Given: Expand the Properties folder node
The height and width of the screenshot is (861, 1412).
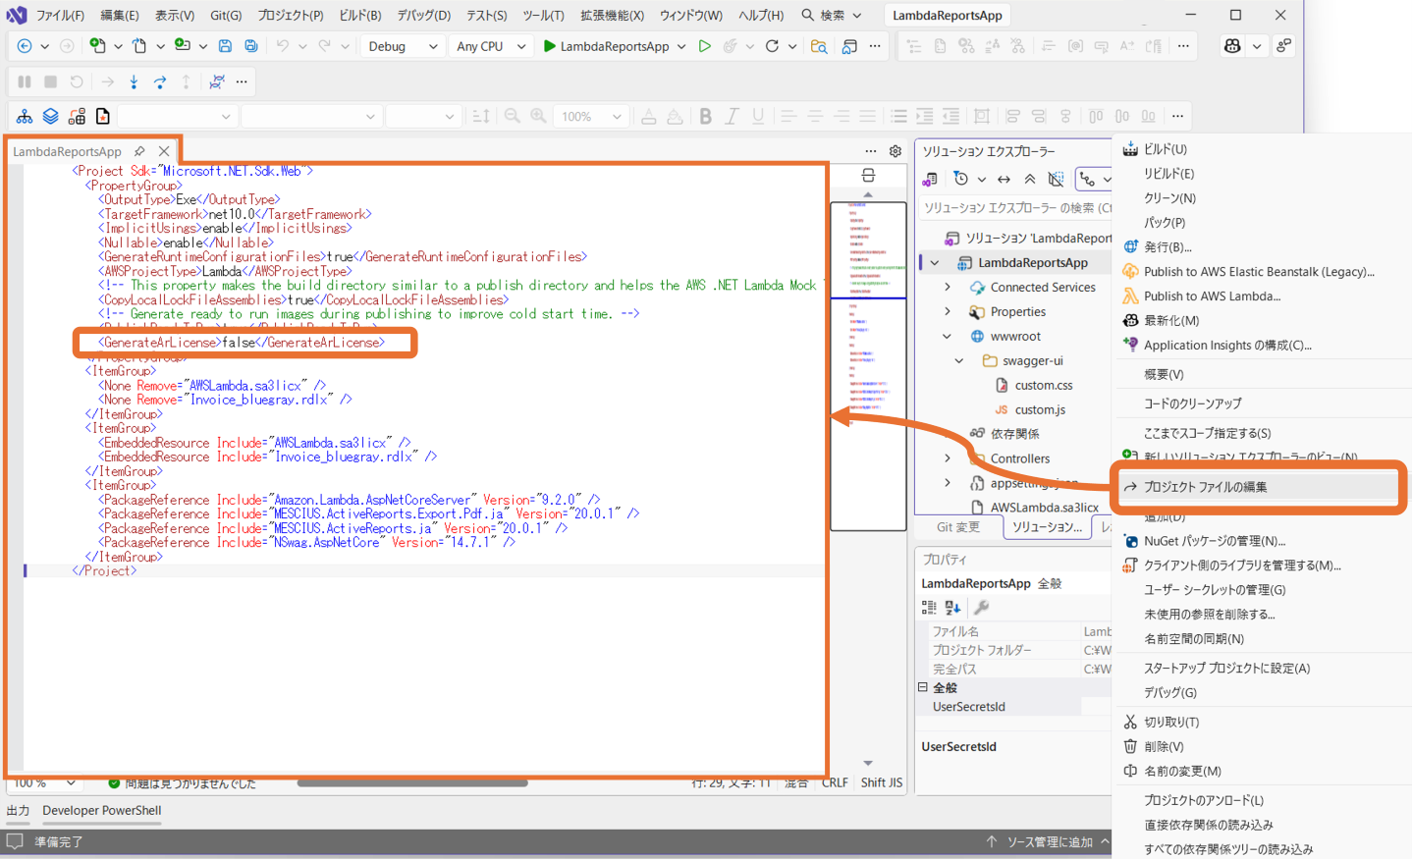Looking at the screenshot, I should point(948,312).
